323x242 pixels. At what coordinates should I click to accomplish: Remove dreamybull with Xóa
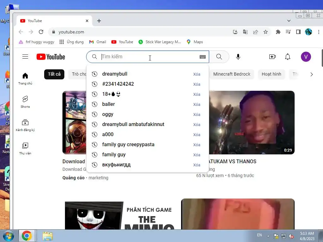tap(197, 74)
